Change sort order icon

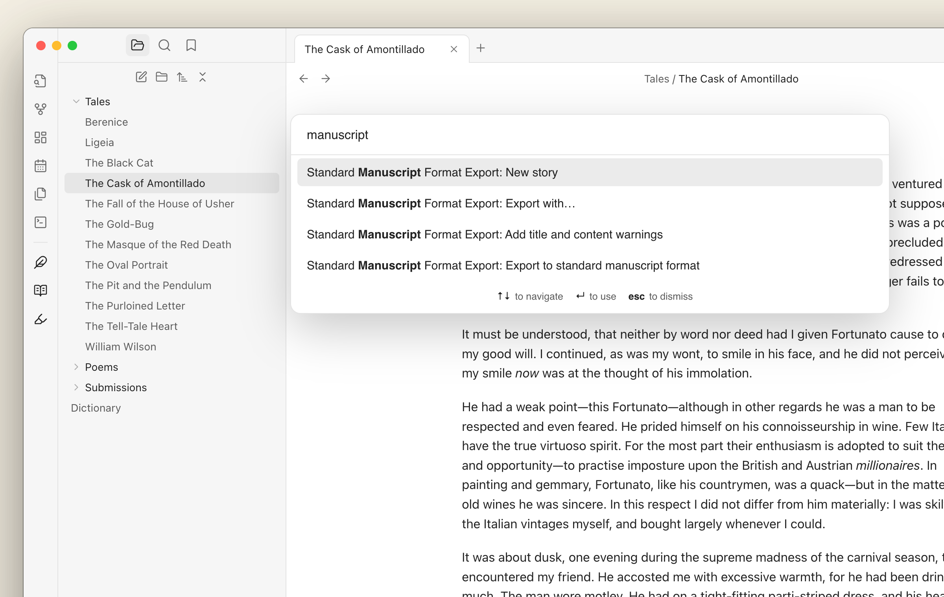click(182, 77)
